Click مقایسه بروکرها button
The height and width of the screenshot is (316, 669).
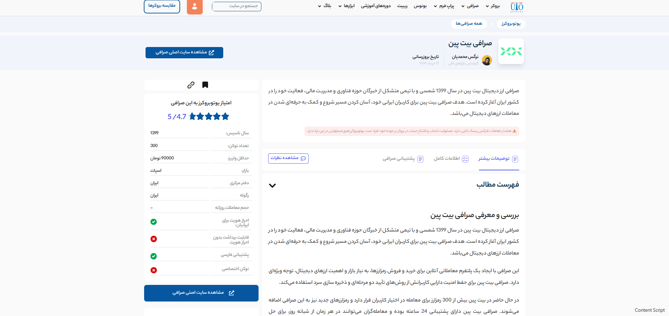point(162,6)
